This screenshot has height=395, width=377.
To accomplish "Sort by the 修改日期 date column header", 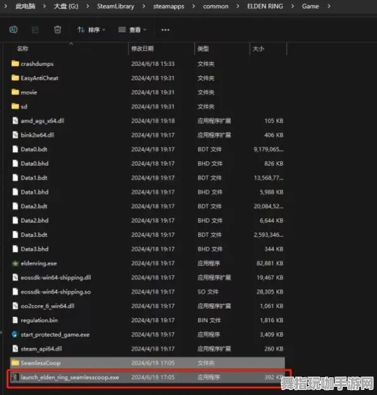I will pyautogui.click(x=142, y=49).
